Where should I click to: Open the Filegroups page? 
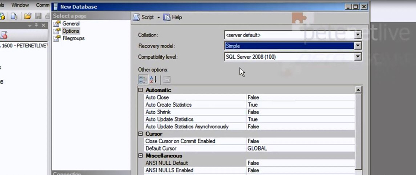pos(73,38)
